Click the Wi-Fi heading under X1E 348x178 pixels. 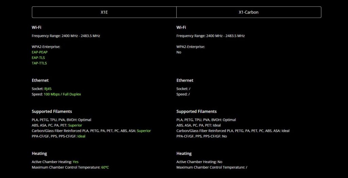[36, 27]
